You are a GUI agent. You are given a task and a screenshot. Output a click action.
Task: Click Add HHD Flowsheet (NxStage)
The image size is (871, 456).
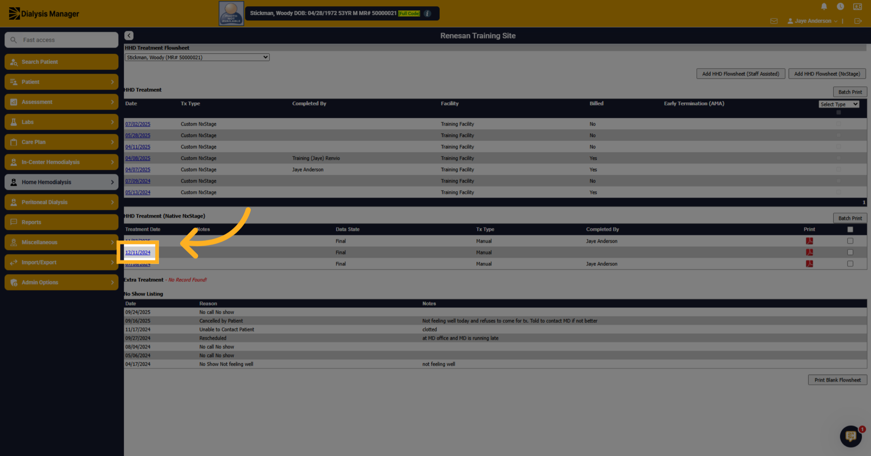coord(827,74)
